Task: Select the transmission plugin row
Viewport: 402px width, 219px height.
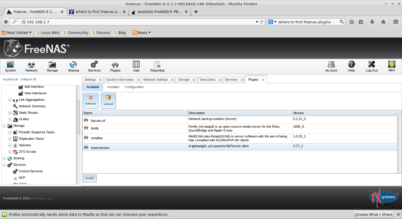Action: (x=240, y=147)
